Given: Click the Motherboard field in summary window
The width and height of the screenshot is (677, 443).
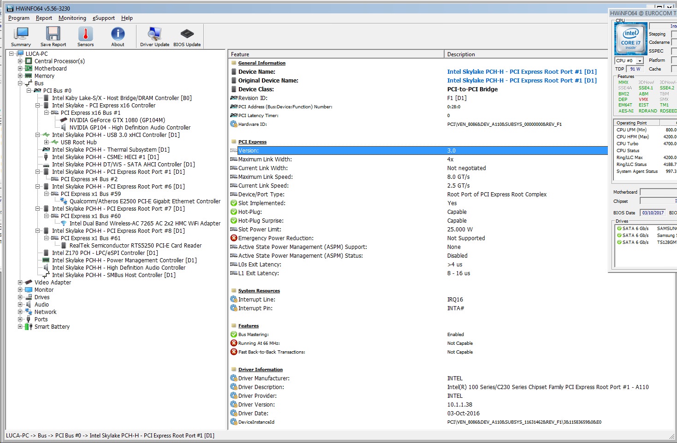Looking at the screenshot, I should click(659, 192).
